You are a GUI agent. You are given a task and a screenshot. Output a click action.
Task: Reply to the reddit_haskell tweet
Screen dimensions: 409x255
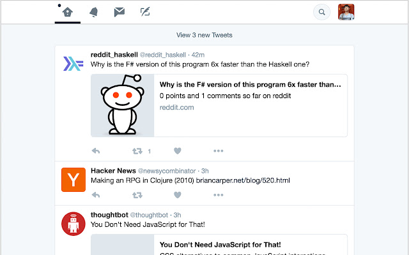96,151
